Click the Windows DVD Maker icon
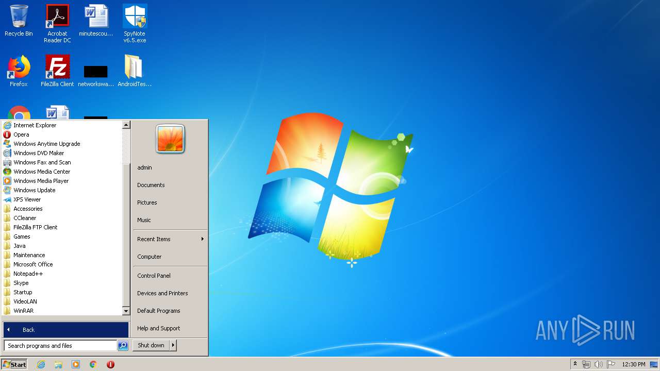660x371 pixels. 7,153
